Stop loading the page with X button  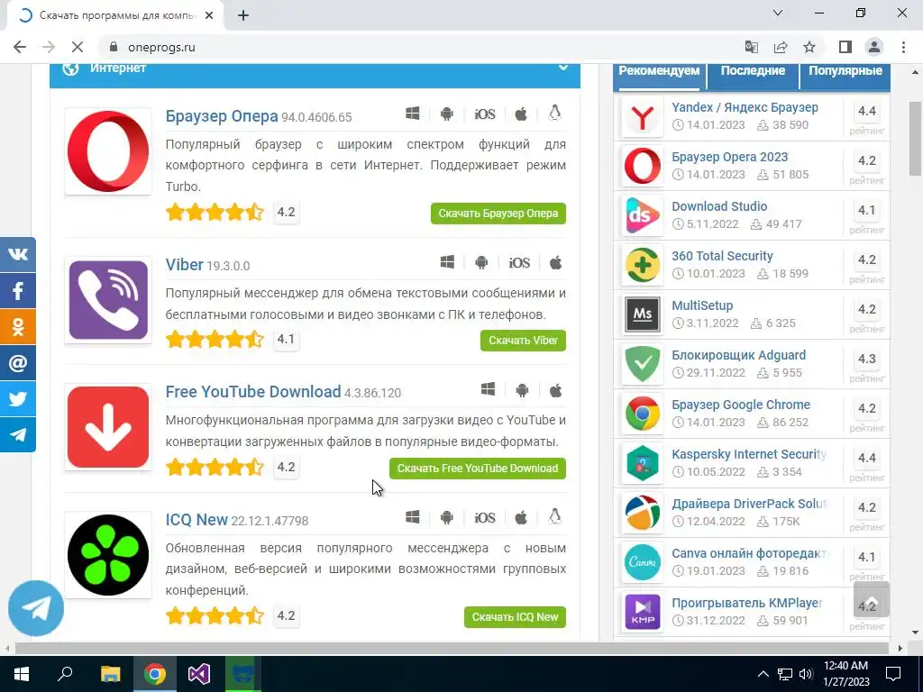78,47
